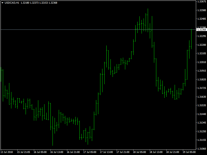This screenshot has width=207, height=155.
Task: Click price scale label 1.31535
Action: pos(202,105)
